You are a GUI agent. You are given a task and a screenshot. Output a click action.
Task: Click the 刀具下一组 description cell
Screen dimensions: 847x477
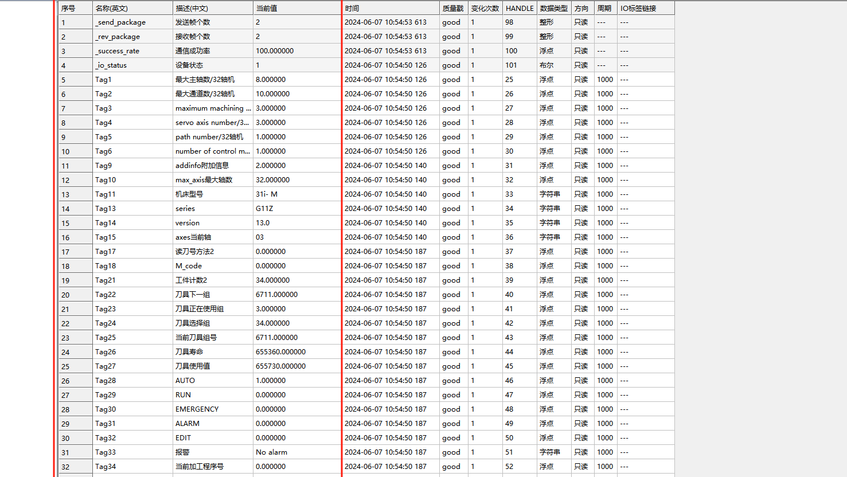[x=213, y=294]
